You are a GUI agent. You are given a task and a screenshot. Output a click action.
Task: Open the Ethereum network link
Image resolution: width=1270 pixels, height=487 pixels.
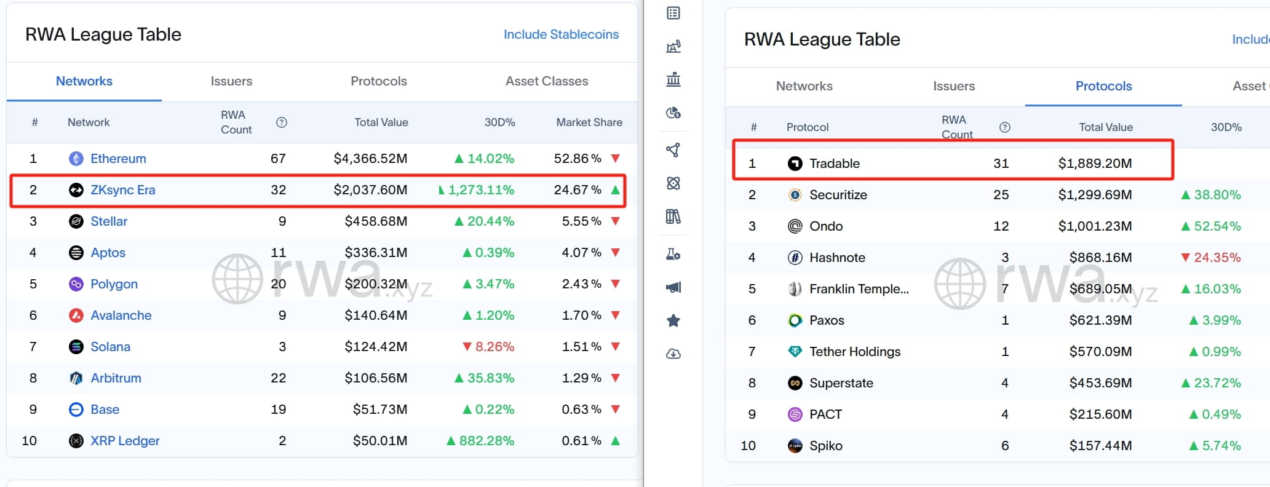(118, 159)
